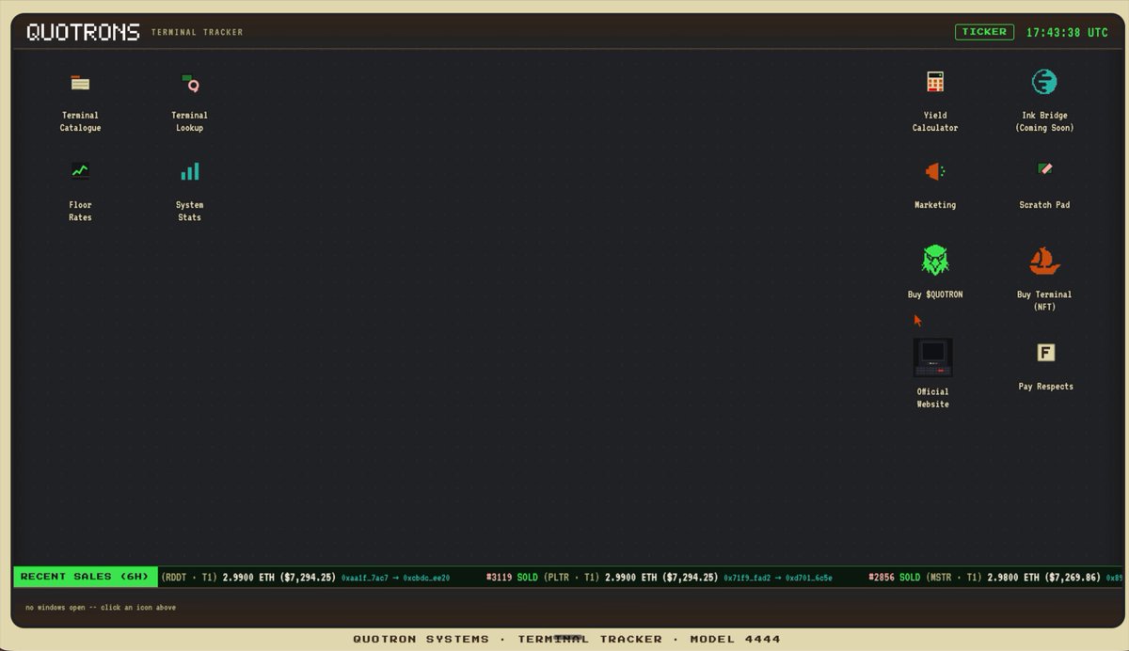Select the #3119 sale number in the ticker
The height and width of the screenshot is (651, 1129).
click(x=499, y=578)
